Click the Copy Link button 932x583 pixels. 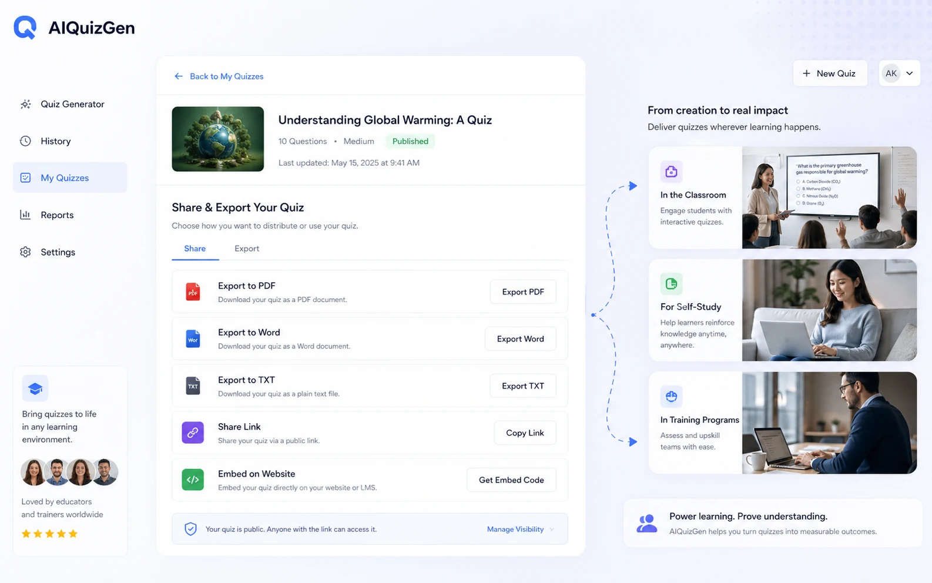point(525,433)
